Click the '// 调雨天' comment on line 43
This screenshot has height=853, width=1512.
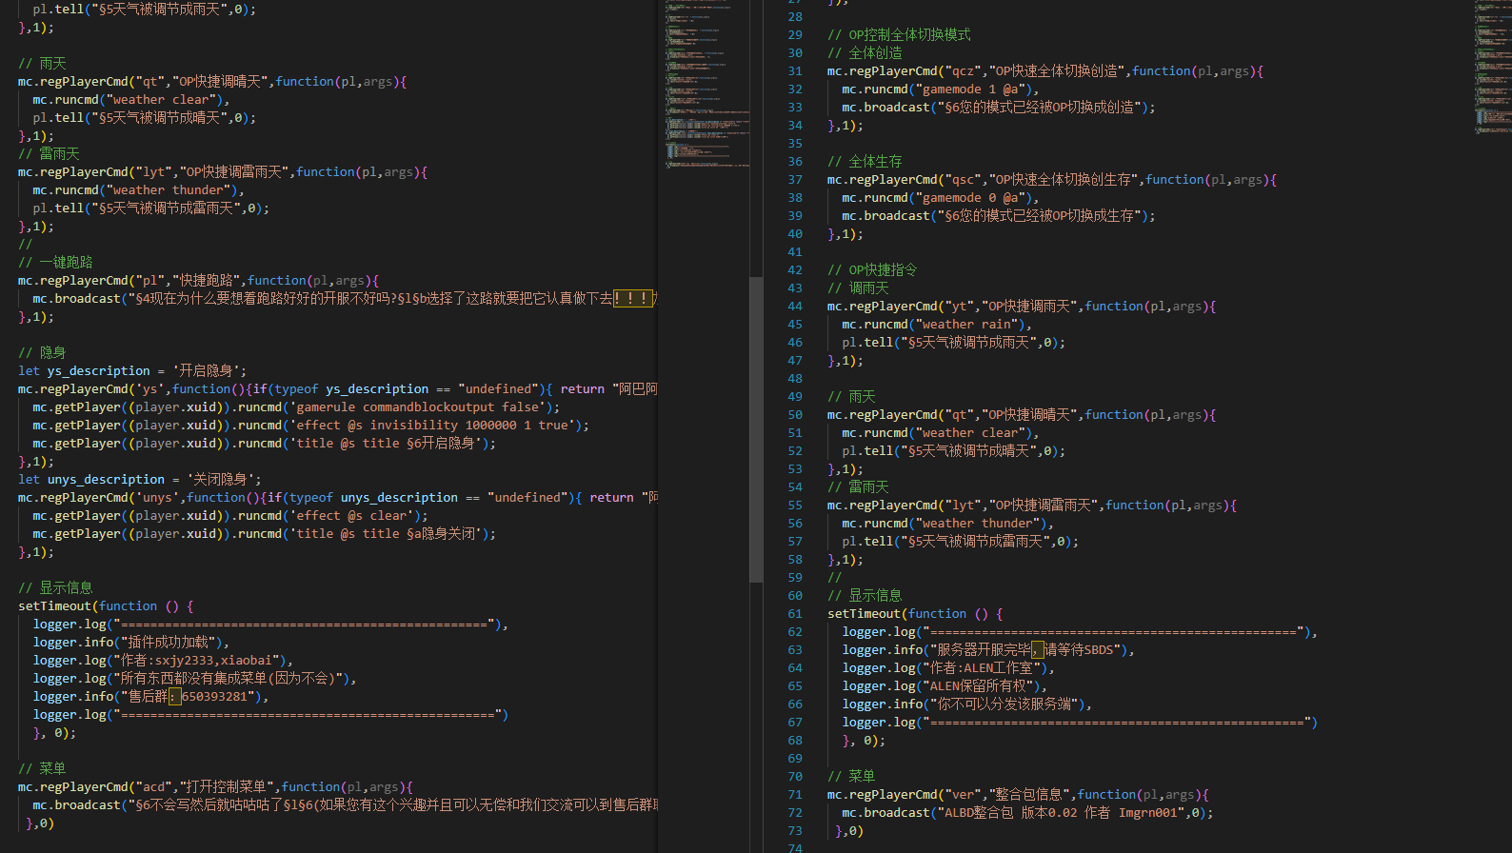tap(858, 288)
